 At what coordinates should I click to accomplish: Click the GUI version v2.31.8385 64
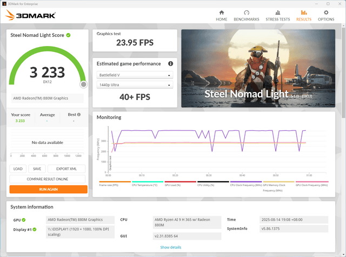pyautogui.click(x=187, y=236)
